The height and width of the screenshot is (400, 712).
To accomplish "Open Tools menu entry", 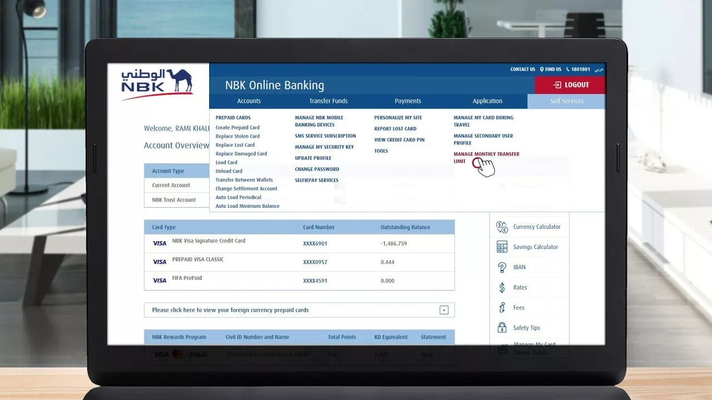I will tap(381, 151).
